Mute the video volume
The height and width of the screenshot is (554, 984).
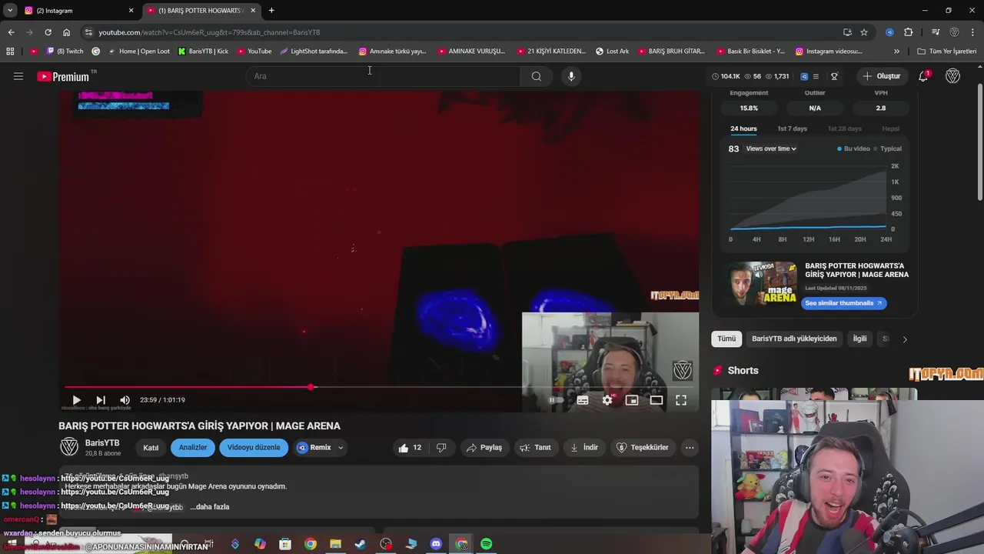click(x=125, y=400)
